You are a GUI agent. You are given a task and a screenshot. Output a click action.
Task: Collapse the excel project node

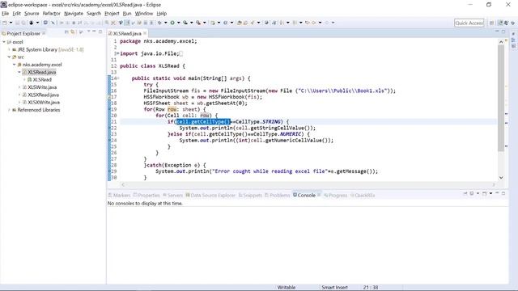click(x=4, y=42)
